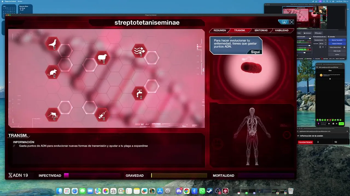Screen dimensions: 350x196
Task: Open the scene transition dropdown in OBS
Action: (320, 40)
